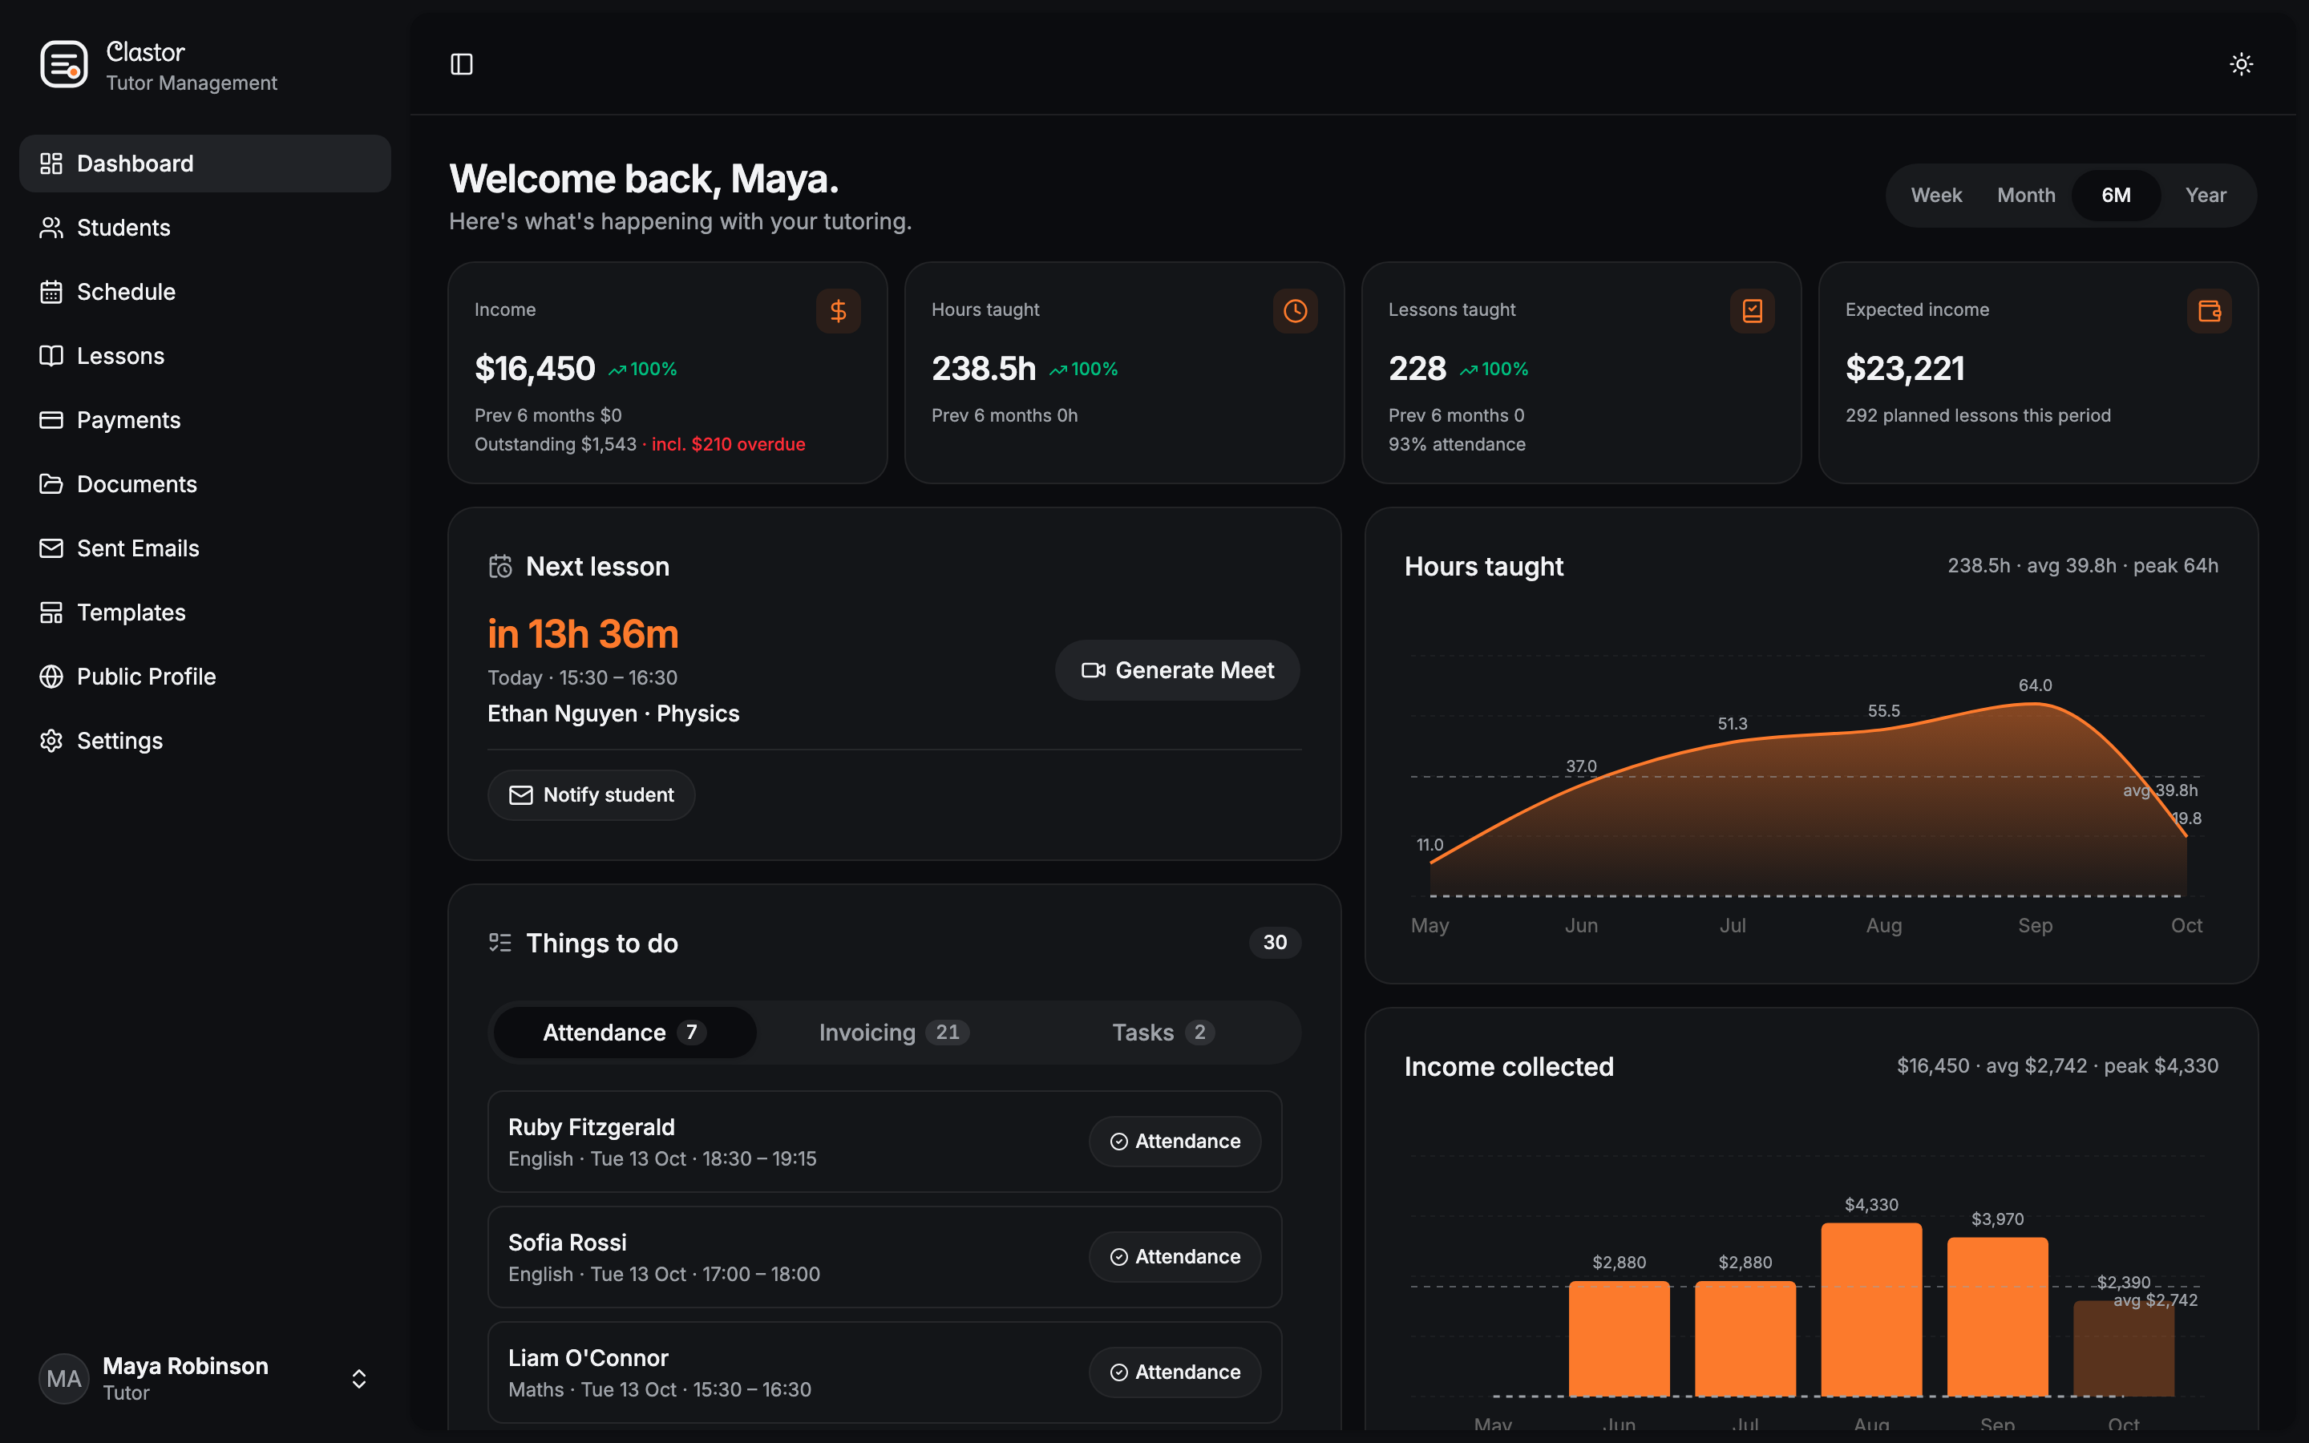Click the MA avatar
Screen dimensions: 2309x1443
[64, 1379]
